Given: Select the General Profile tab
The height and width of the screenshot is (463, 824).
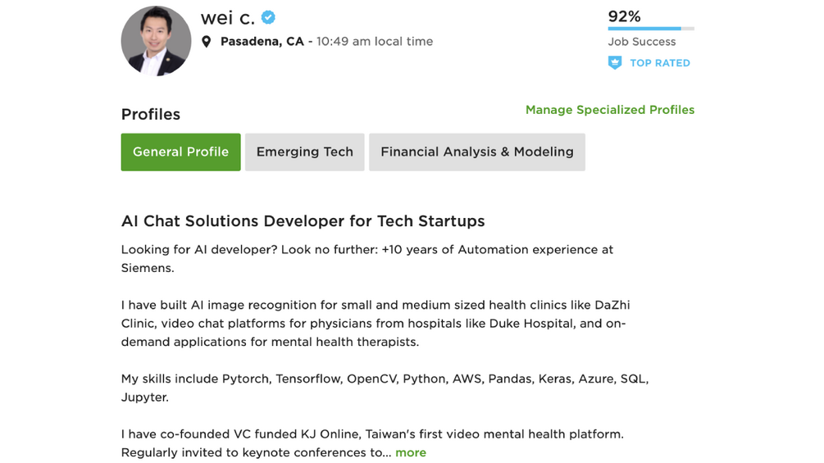Looking at the screenshot, I should click(x=180, y=152).
